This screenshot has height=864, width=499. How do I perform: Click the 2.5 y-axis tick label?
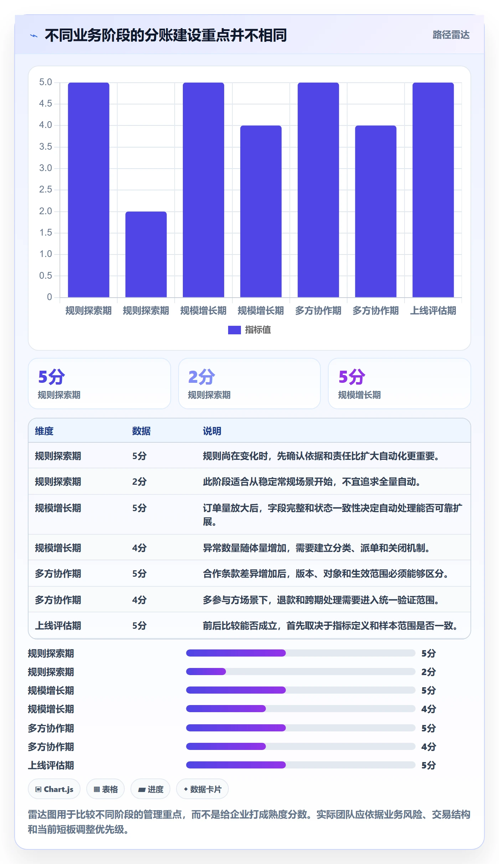click(x=46, y=190)
